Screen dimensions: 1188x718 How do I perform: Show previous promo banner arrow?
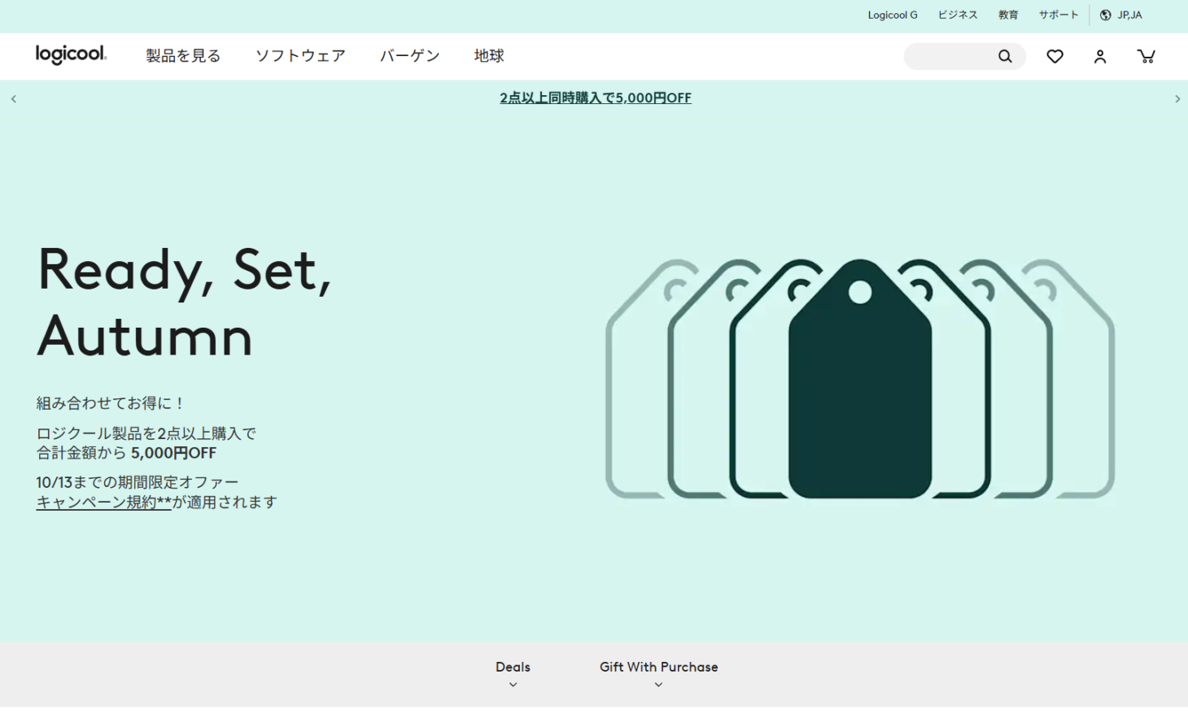[x=13, y=98]
